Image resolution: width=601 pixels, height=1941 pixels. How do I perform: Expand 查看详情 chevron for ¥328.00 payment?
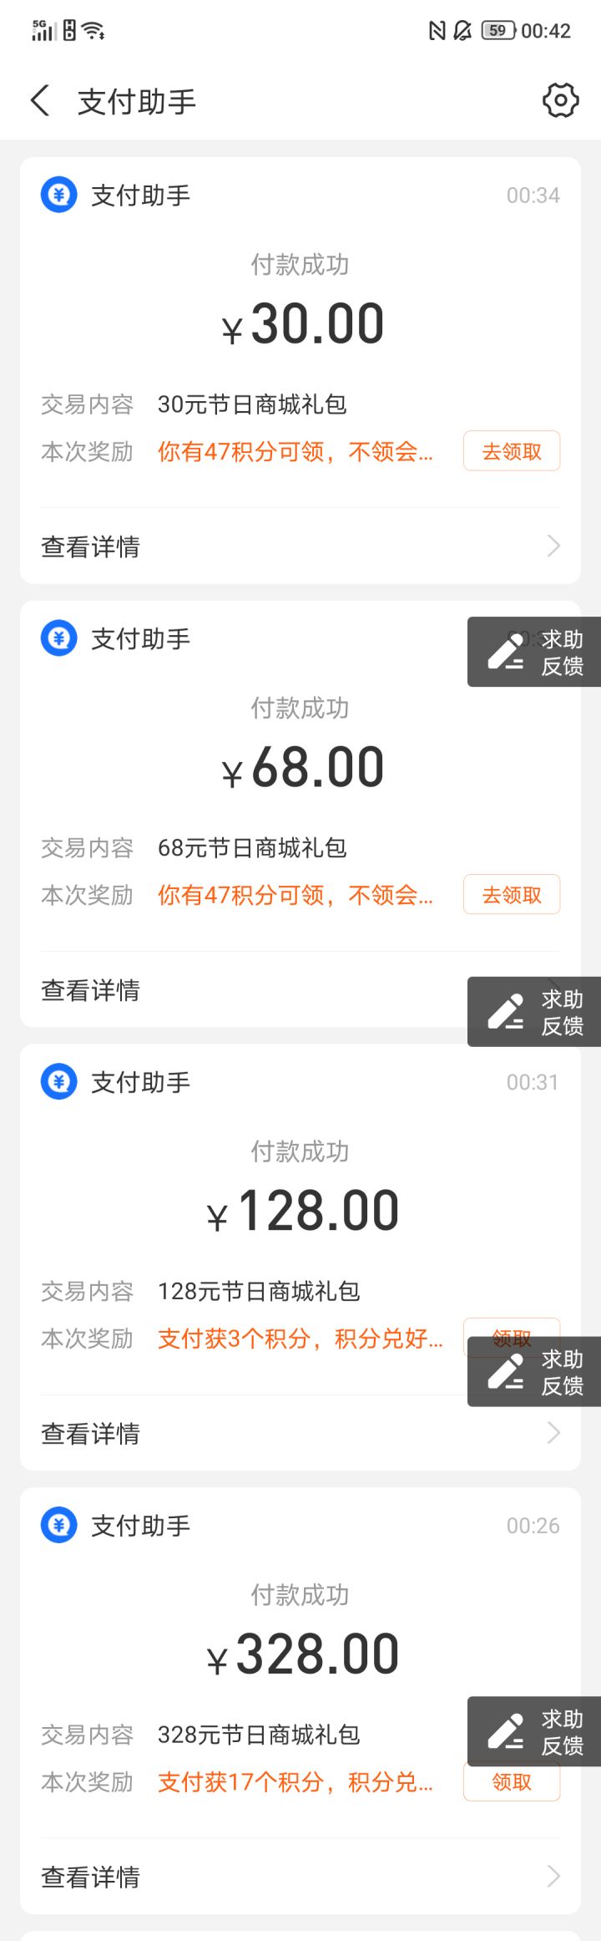click(553, 1877)
